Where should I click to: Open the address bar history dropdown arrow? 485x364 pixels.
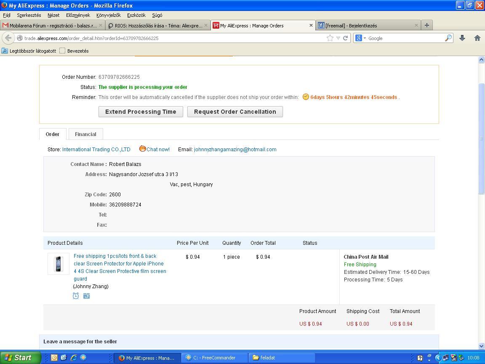(x=338, y=38)
